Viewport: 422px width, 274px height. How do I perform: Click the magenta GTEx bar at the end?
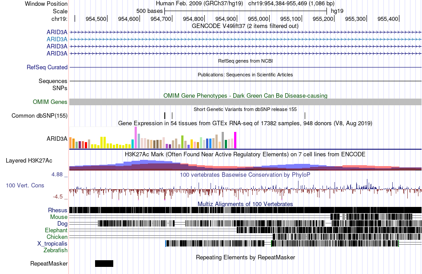(x=235, y=140)
